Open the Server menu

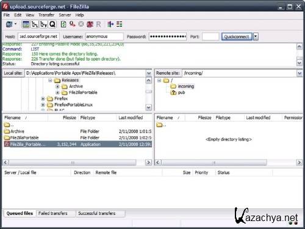[x=65, y=15]
